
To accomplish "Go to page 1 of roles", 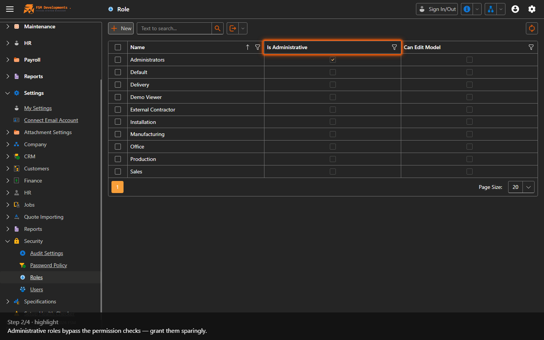I will 117,187.
